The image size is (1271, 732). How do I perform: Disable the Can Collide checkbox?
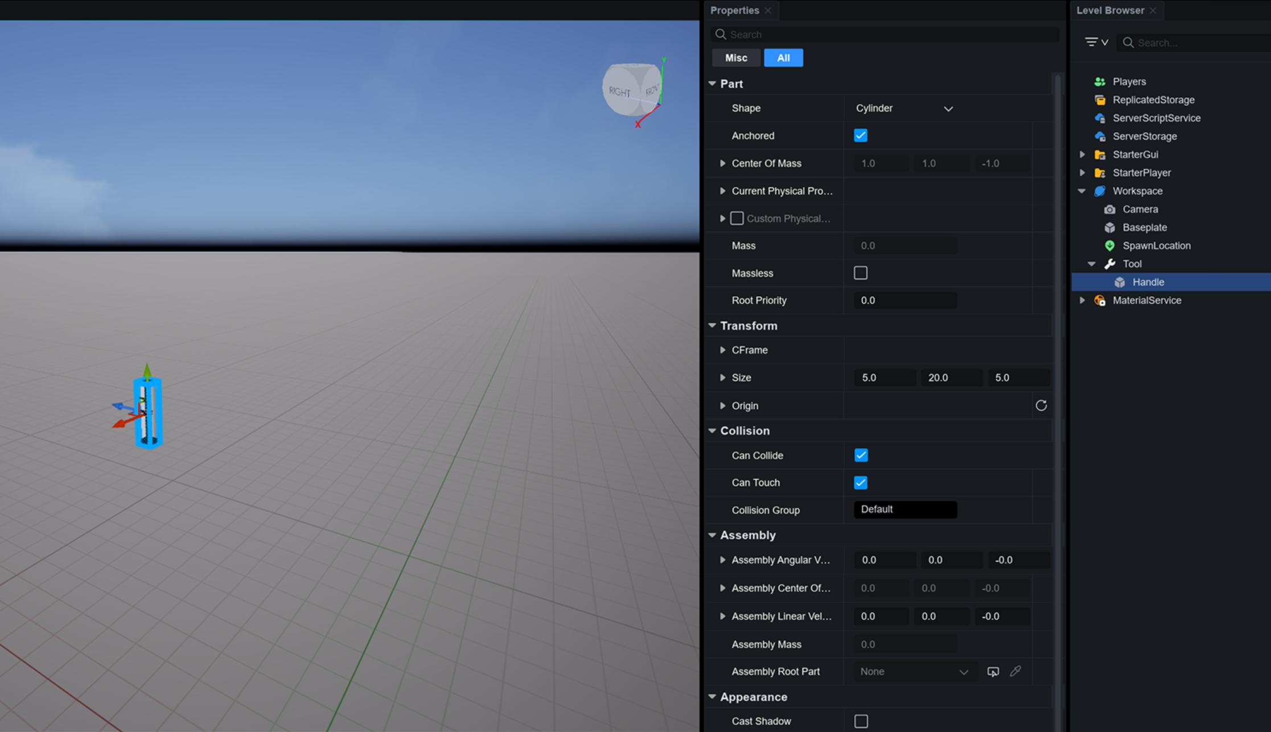(x=860, y=455)
